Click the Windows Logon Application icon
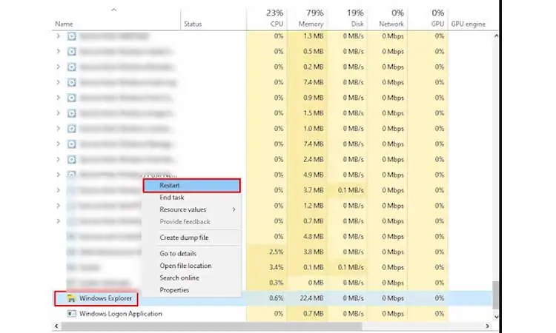 tap(71, 314)
